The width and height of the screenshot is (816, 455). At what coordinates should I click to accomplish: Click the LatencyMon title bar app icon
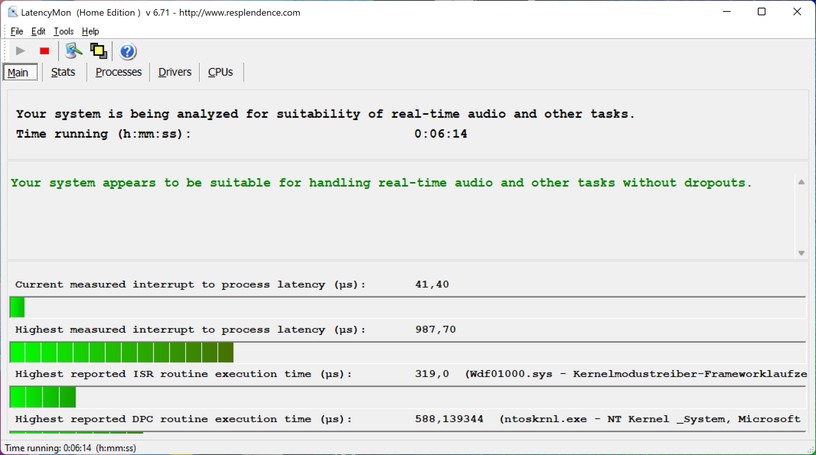point(13,12)
